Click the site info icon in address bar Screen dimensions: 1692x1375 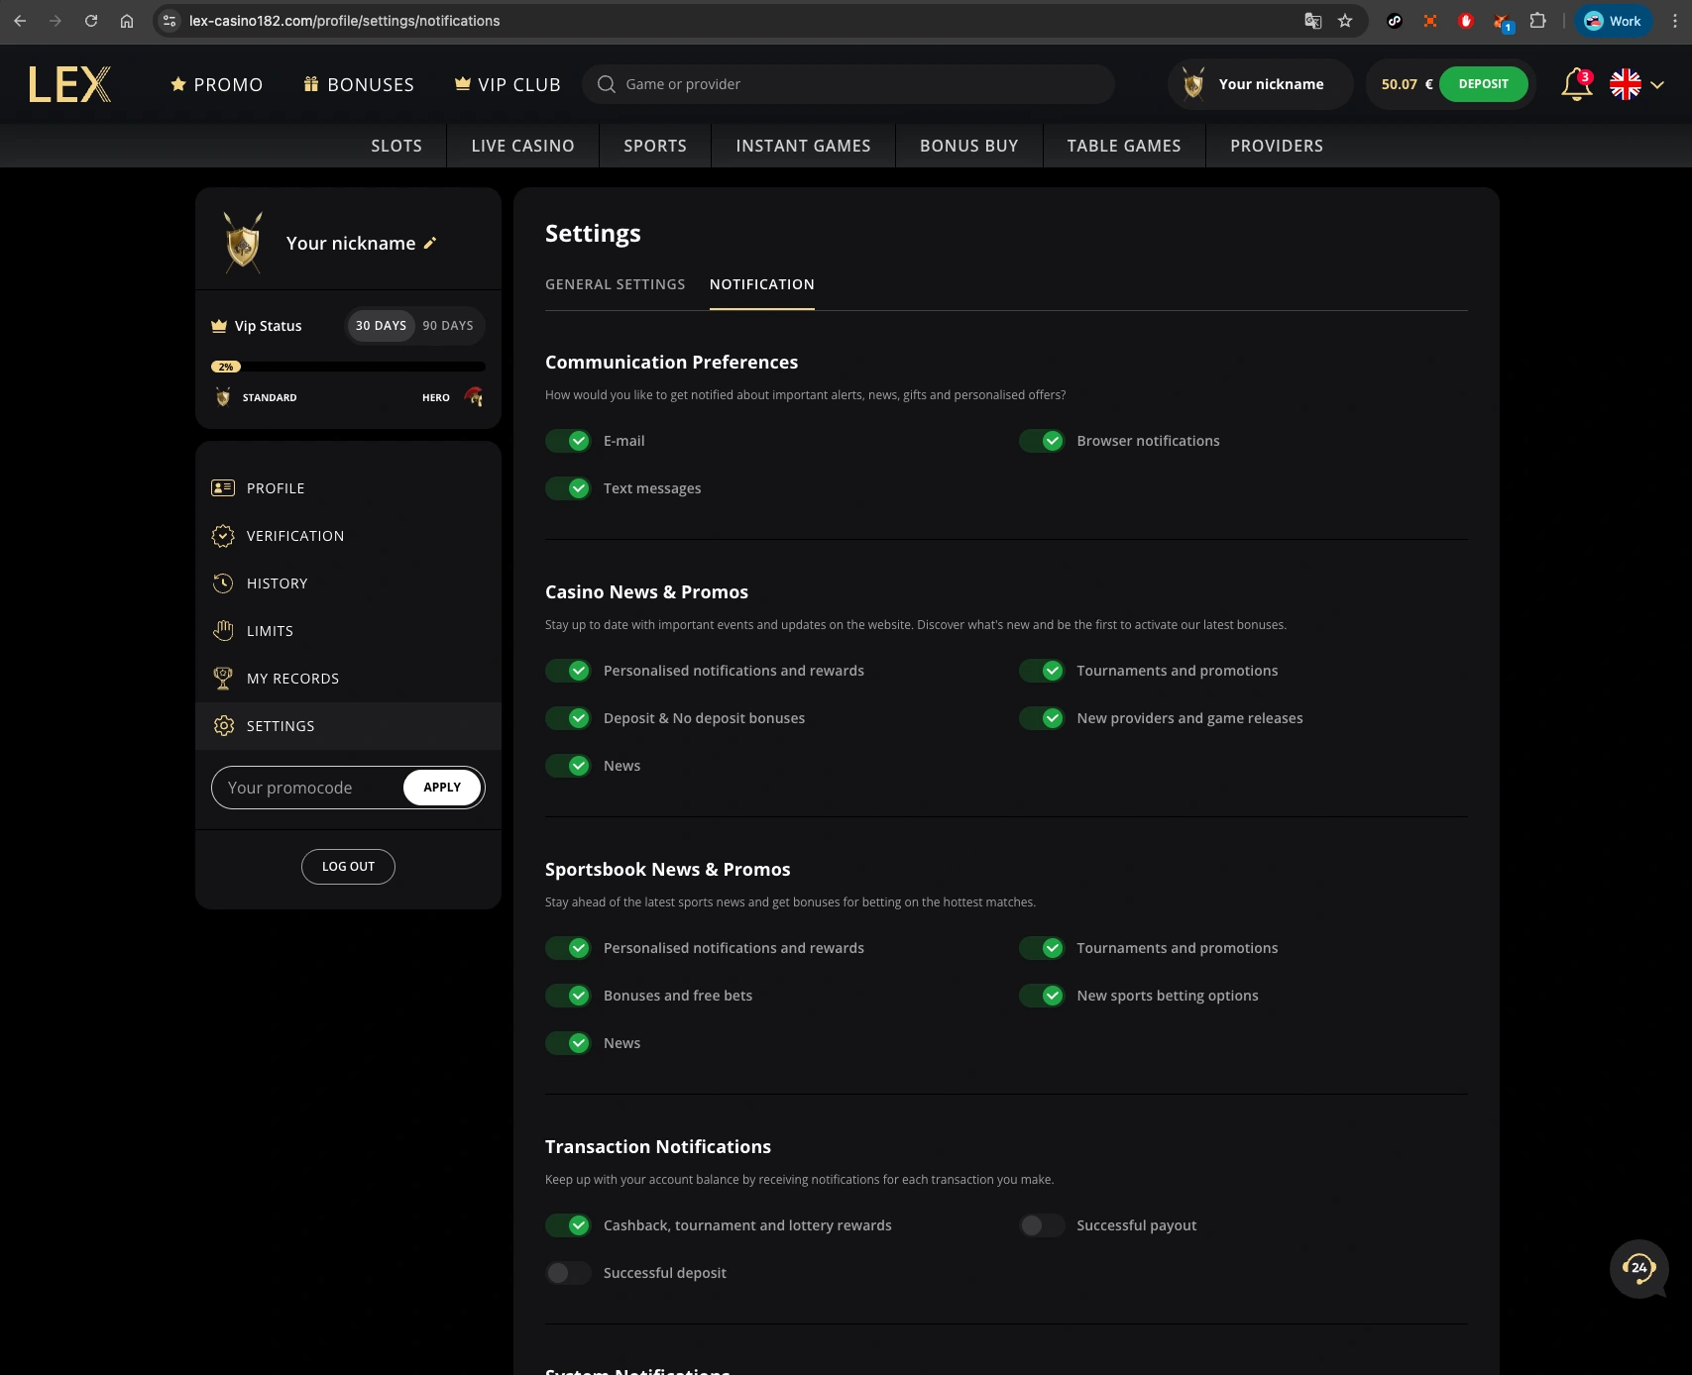pos(169,21)
